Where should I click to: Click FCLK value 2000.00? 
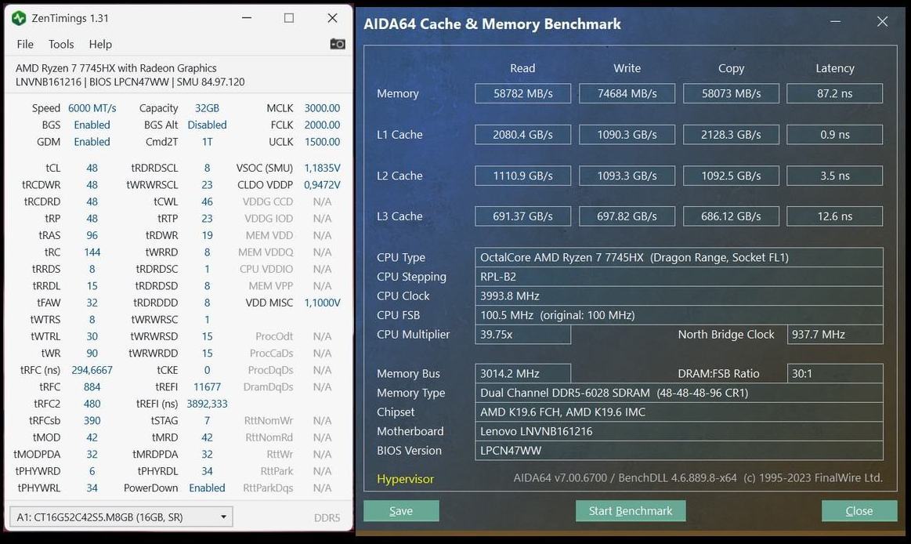[322, 125]
